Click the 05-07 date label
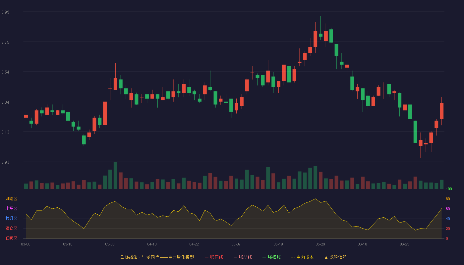This screenshot has width=464, height=265. point(236,244)
